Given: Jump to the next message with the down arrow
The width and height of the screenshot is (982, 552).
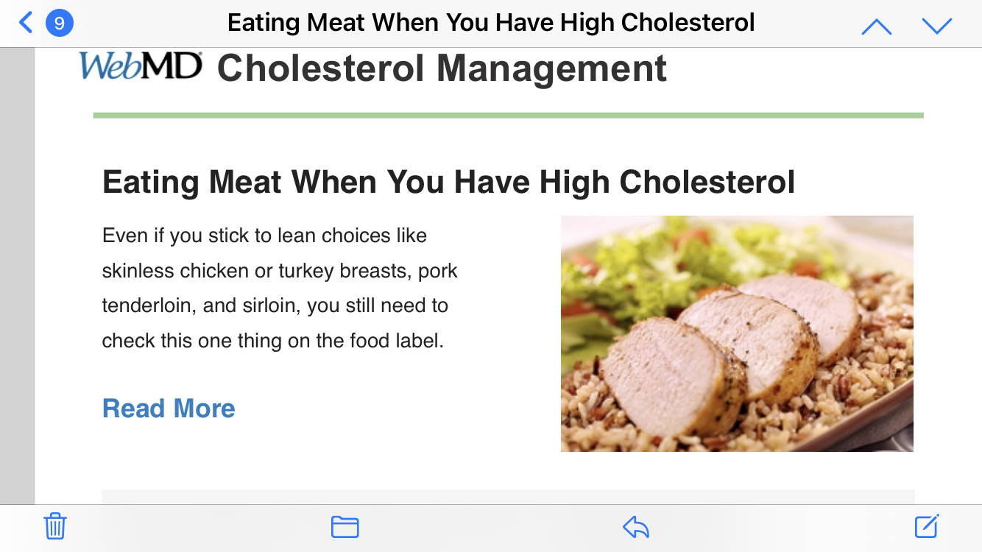Looking at the screenshot, I should (936, 26).
